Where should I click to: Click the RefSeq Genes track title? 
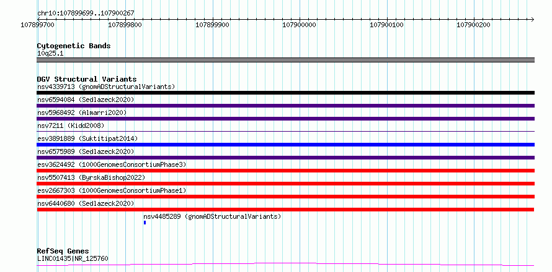63,252
